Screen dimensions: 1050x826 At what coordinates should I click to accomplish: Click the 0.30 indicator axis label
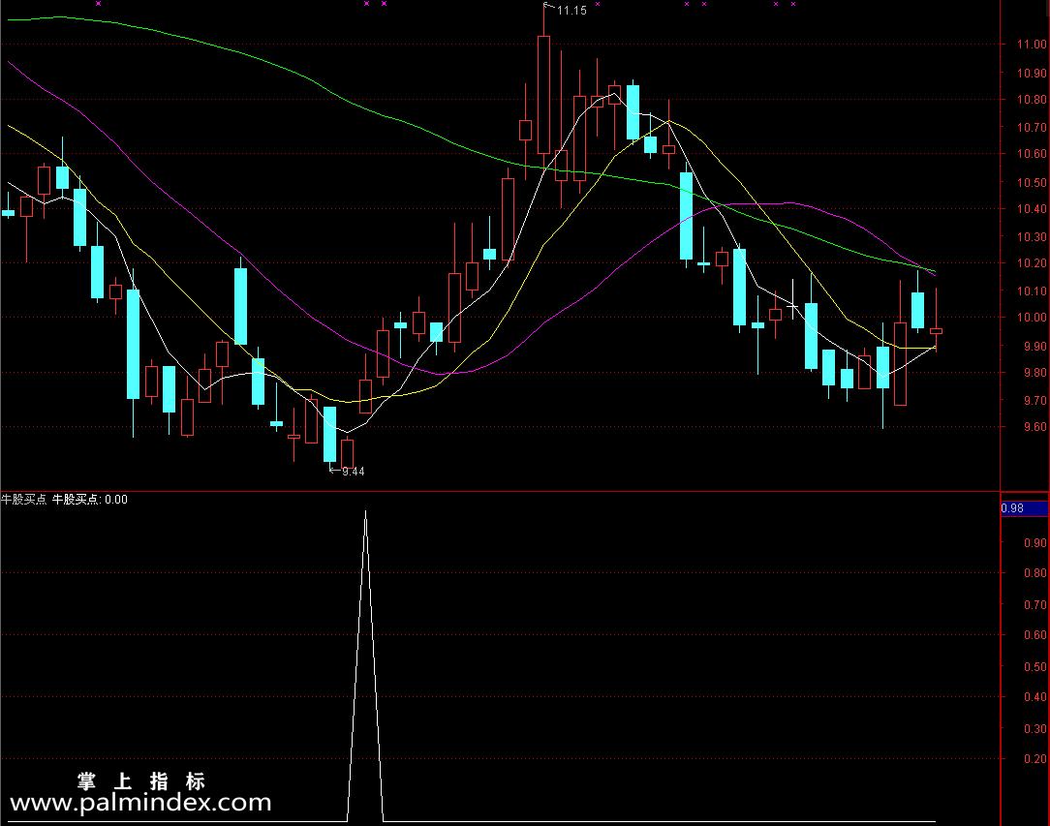click(x=1035, y=728)
